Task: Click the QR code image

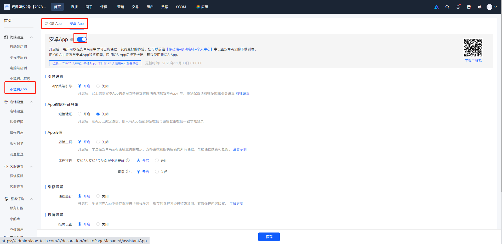Action: pos(473,48)
